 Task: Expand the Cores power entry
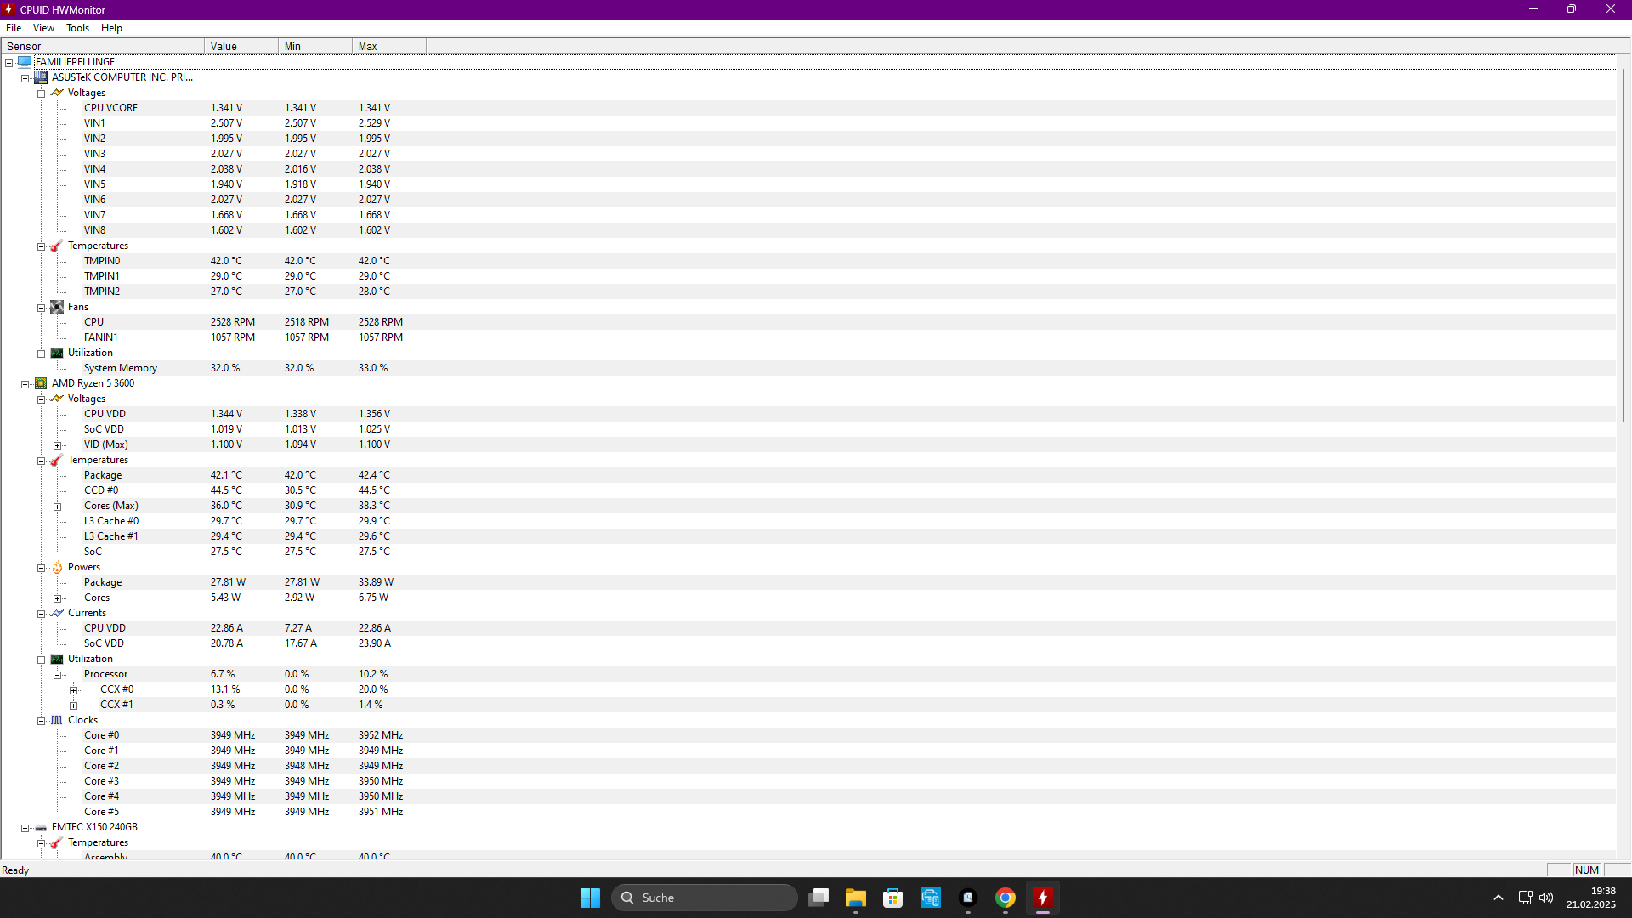pos(58,598)
